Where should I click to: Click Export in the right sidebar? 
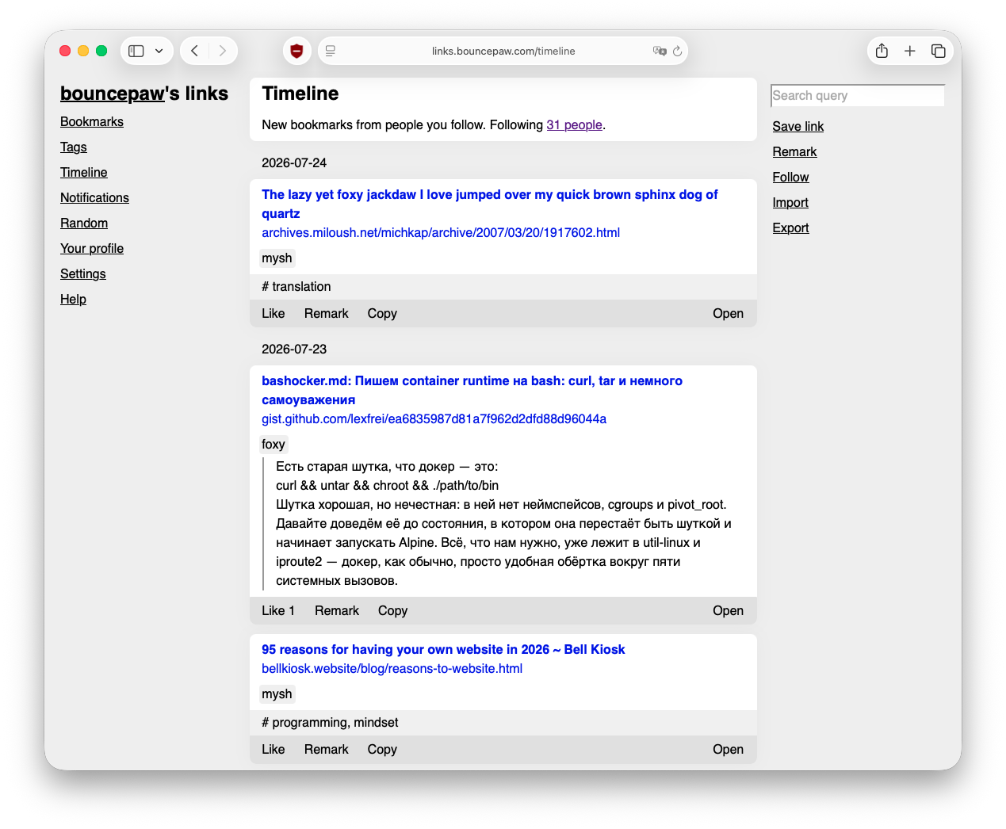click(x=791, y=227)
